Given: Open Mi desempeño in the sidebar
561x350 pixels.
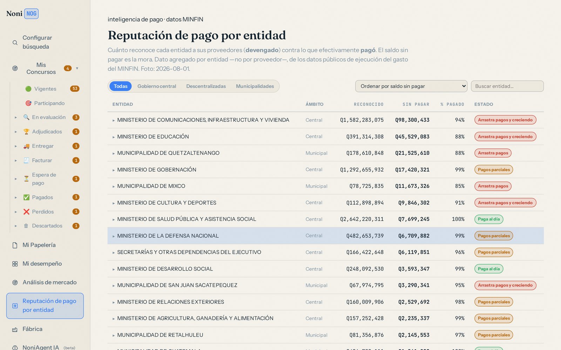Looking at the screenshot, I should pos(45,264).
